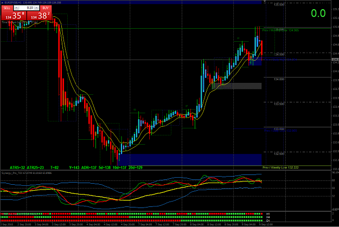Click the SELL button at 134.358

[14, 16]
